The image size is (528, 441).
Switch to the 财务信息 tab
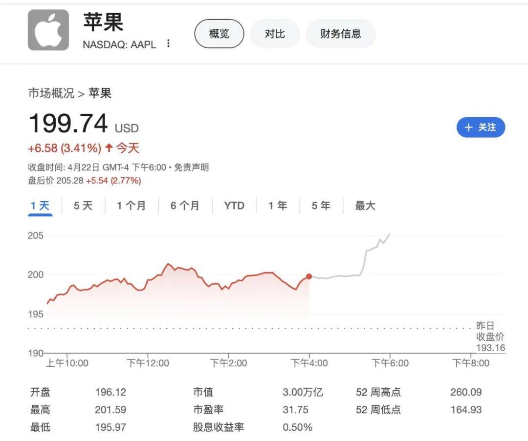click(341, 33)
